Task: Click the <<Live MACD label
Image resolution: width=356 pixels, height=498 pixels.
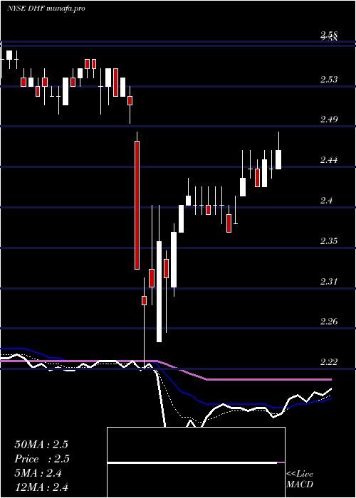Action: click(x=300, y=480)
